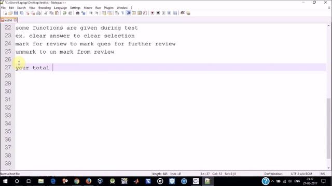This screenshot has height=186, width=332.
Task: Click the scrollbar down arrow
Action: click(328, 168)
